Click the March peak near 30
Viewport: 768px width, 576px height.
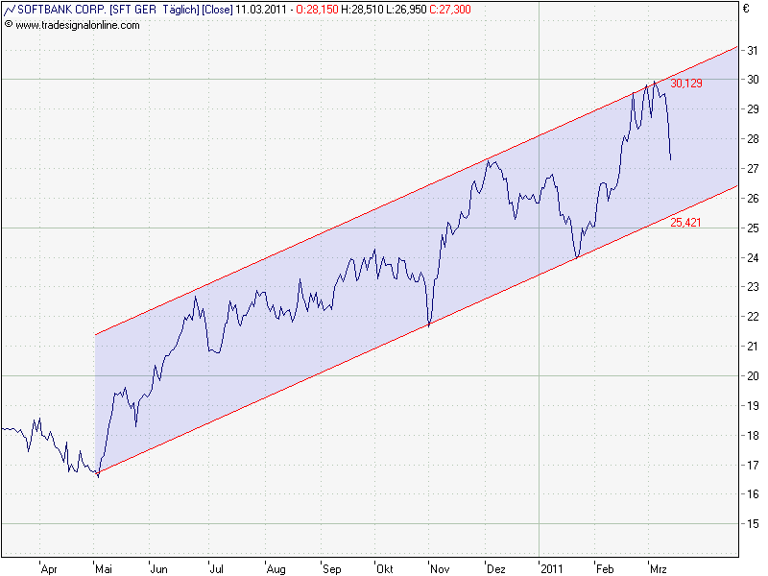tap(655, 83)
